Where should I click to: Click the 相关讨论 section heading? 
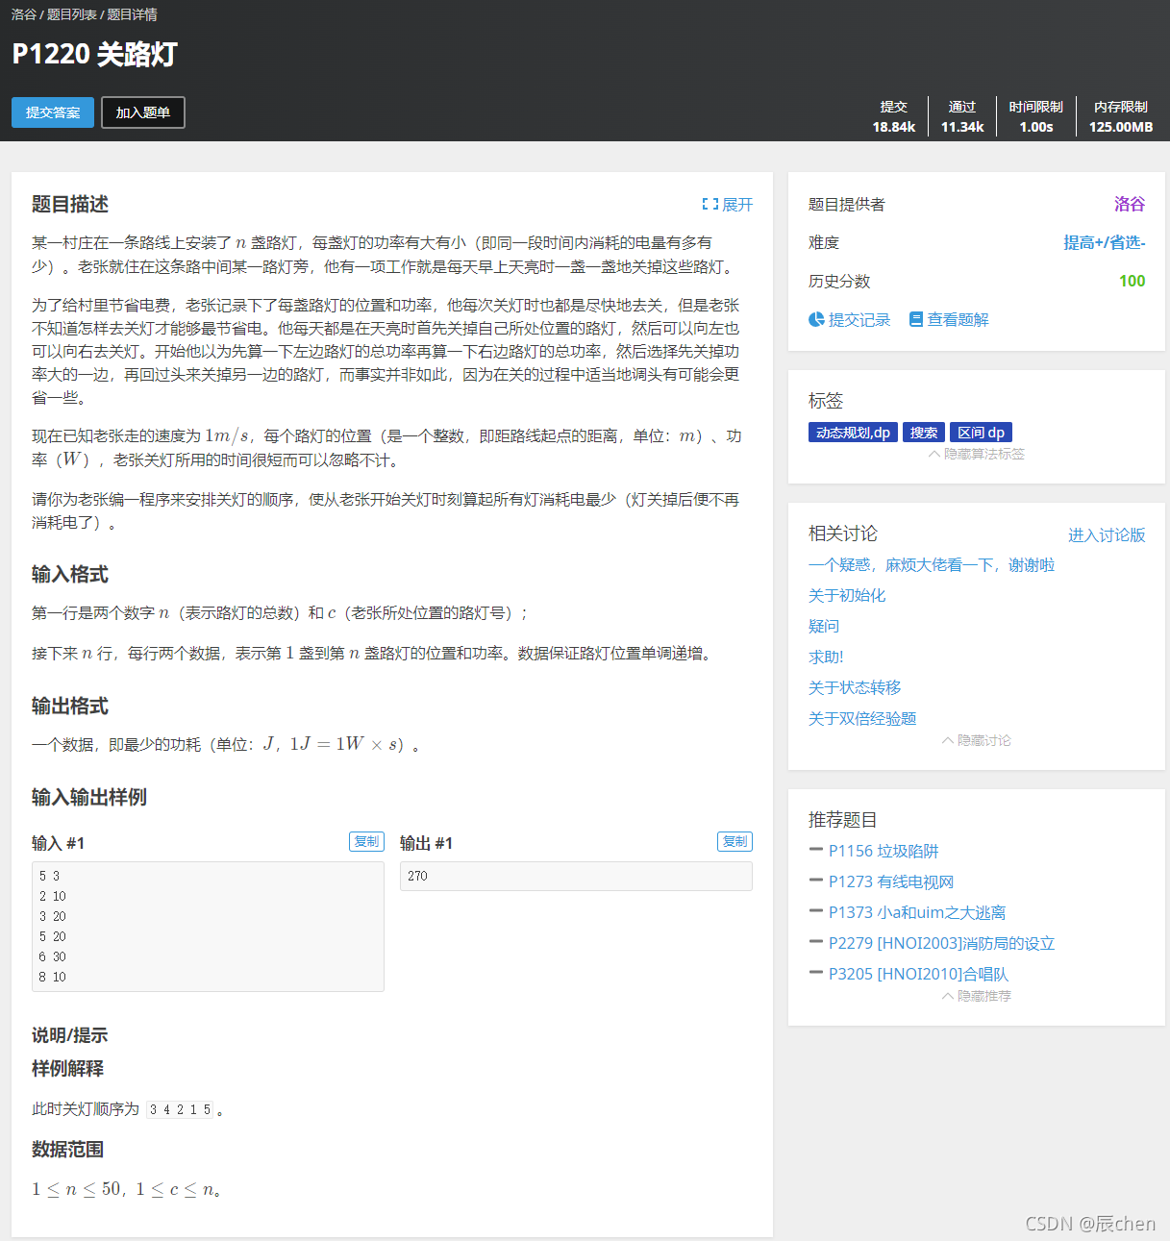843,534
